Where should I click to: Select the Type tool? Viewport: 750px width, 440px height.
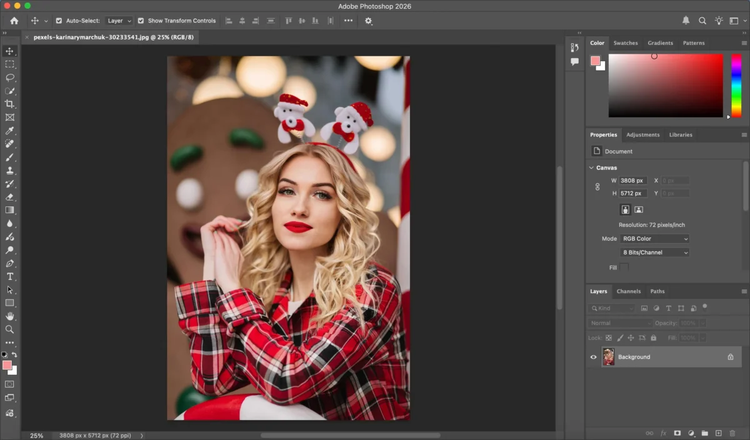coord(9,276)
